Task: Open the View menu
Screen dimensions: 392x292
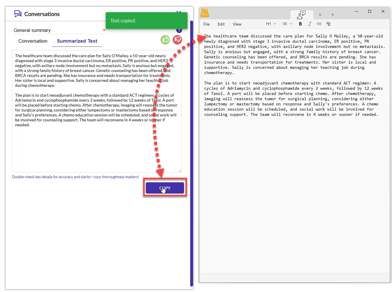Action: [237, 24]
